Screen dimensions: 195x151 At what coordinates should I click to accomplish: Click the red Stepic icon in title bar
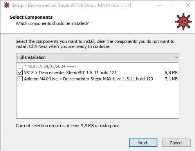pos(7,5)
